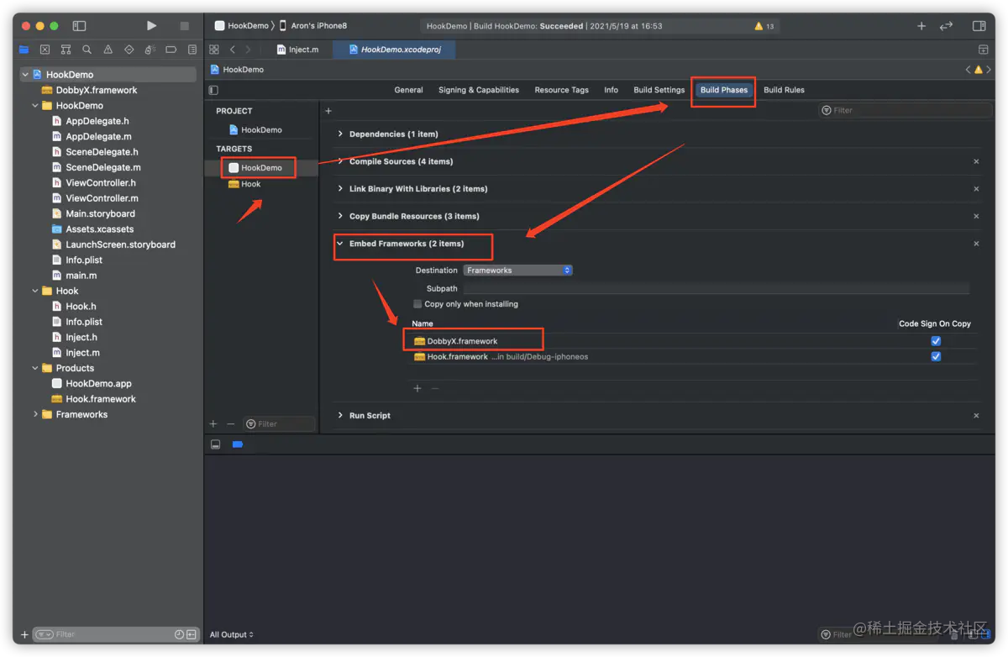The width and height of the screenshot is (1008, 657).
Task: Open the find navigator magnifier icon
Action: point(87,50)
